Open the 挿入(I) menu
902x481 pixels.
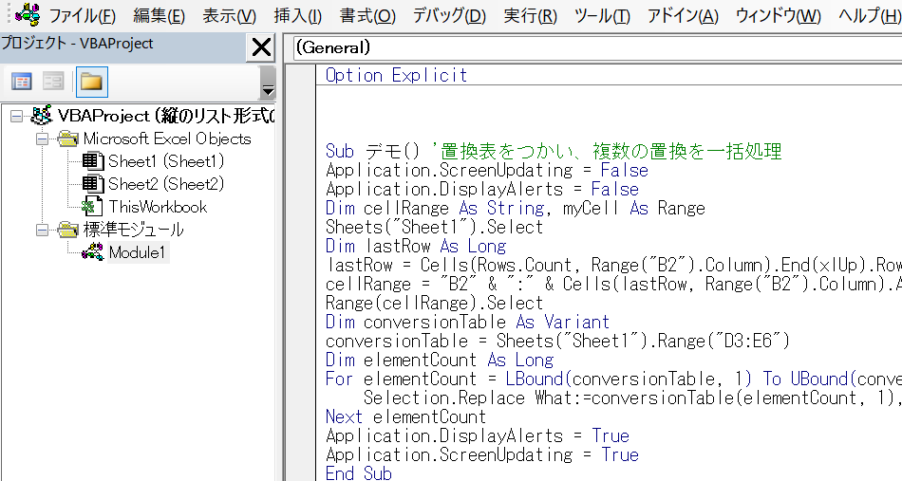tap(297, 15)
